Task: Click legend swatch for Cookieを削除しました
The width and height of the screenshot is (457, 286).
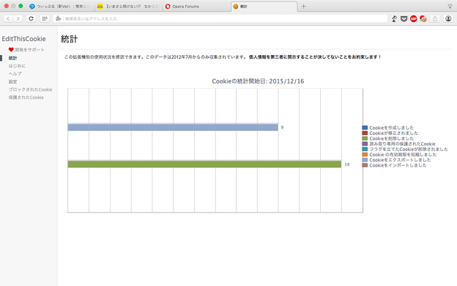Action: (365, 139)
